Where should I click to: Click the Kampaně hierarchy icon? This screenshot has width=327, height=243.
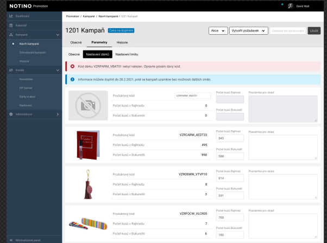[11, 35]
